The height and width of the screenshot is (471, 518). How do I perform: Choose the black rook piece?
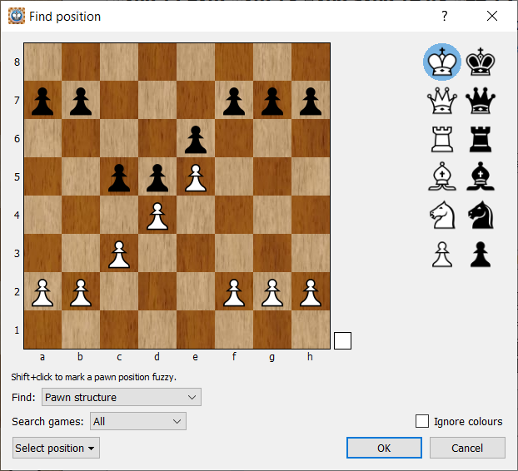[480, 139]
